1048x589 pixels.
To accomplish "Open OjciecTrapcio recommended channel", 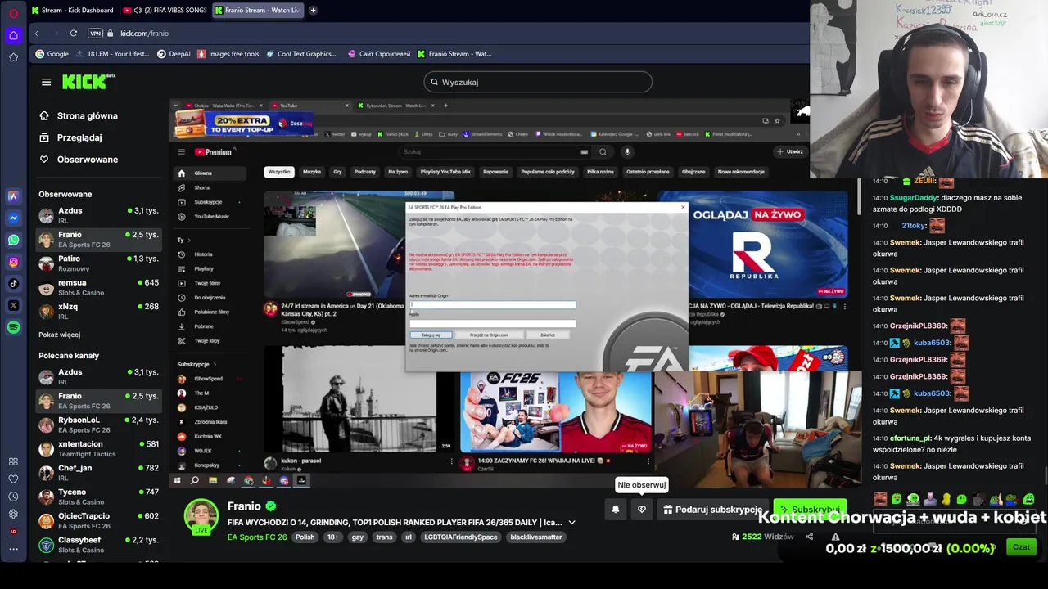I will click(98, 520).
